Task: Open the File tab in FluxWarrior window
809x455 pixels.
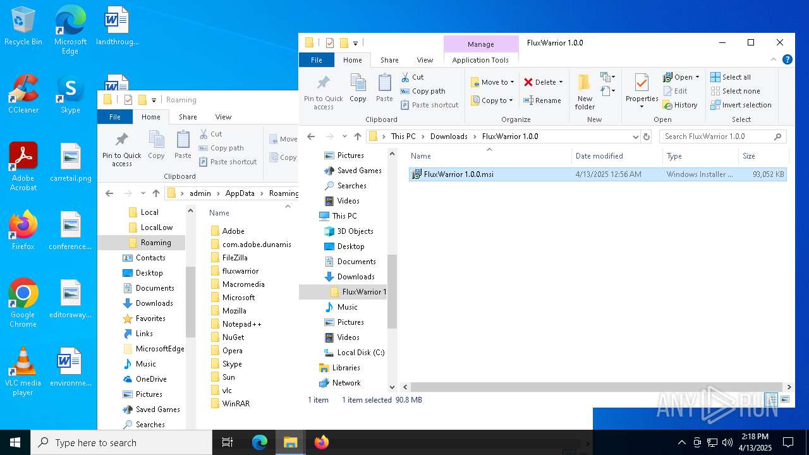Action: pos(317,60)
